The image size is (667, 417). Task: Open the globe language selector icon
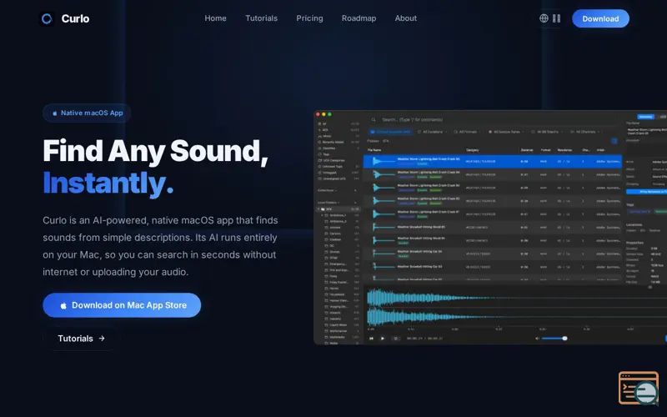[544, 18]
